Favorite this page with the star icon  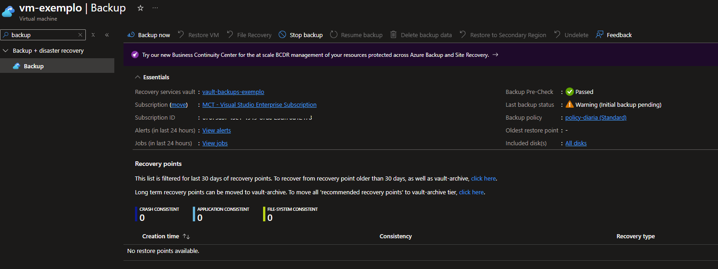(x=140, y=8)
